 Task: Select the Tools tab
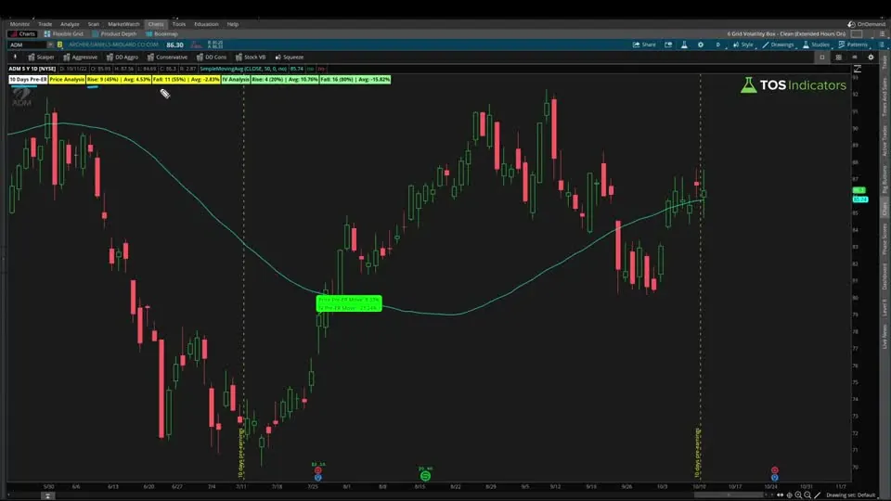click(x=178, y=24)
